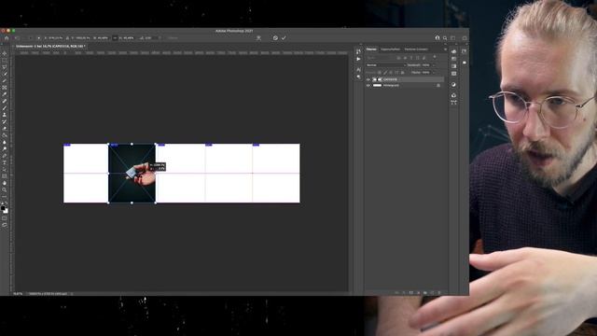Toggle visibility of the top CAP layer

368,79
